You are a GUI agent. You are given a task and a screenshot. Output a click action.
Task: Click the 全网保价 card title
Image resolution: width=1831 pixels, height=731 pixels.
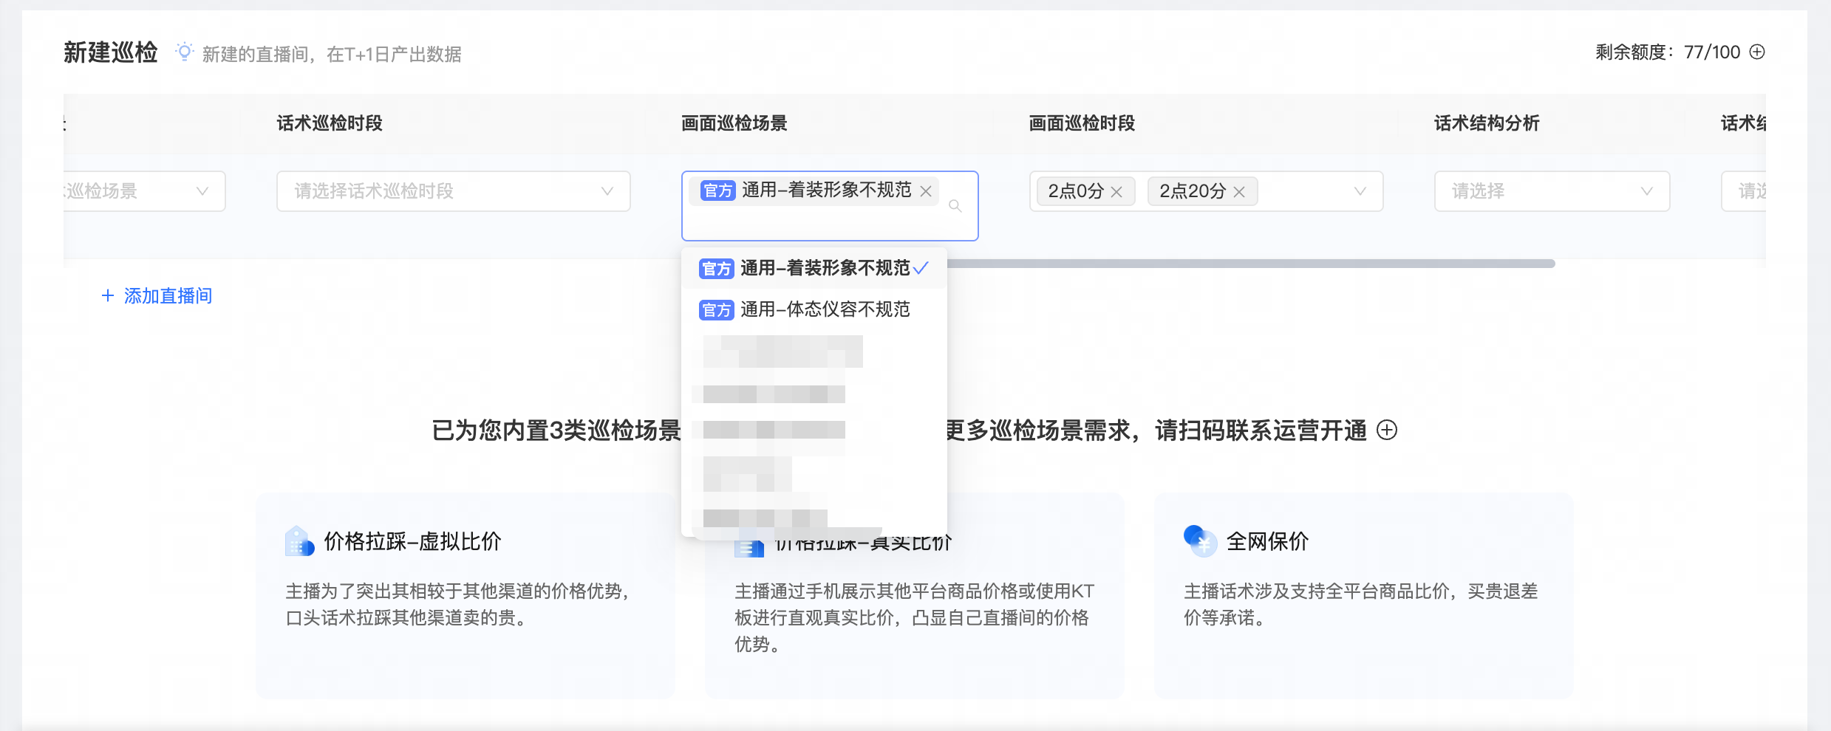coord(1267,541)
